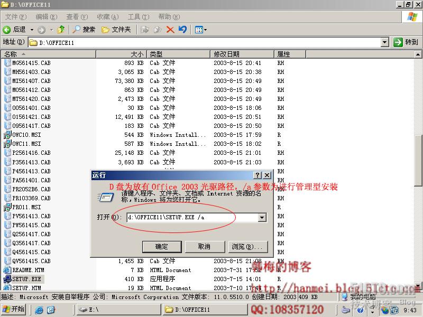This screenshot has height=317, width=423.
Task: Click the red Delete X icon
Action: pyautogui.click(x=170, y=30)
